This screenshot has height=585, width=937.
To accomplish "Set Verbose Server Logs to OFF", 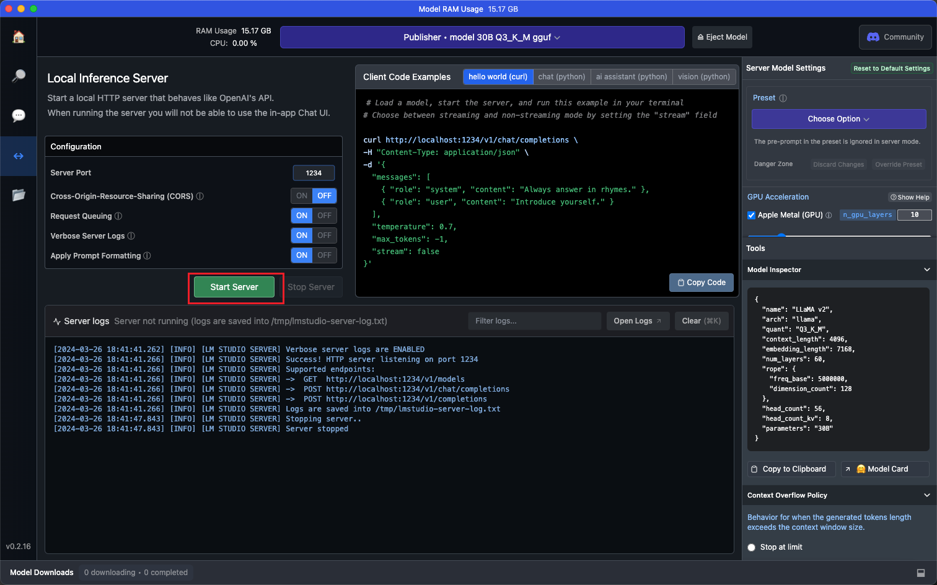I will click(x=325, y=235).
